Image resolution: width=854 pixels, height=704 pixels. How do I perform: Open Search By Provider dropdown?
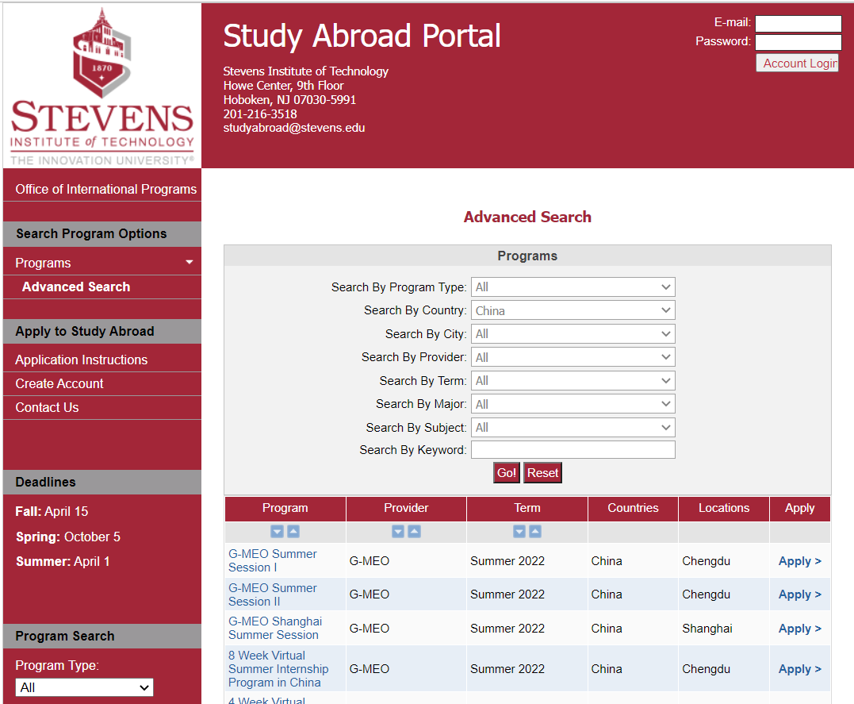[x=573, y=357]
